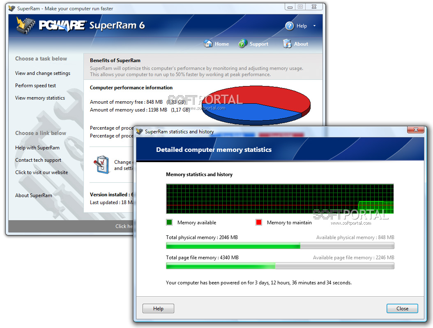
Task: Maximize the SuperRam main window
Action: [300, 7]
